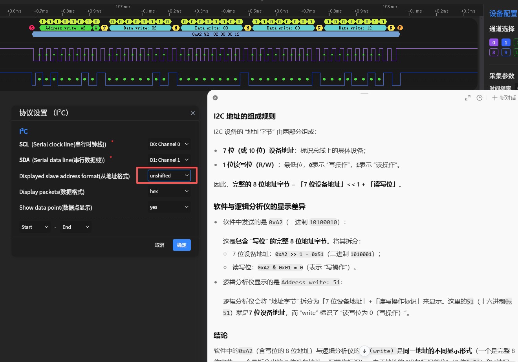Close the AI chat panel
Viewport: 518px width, 362px height.
point(215,98)
